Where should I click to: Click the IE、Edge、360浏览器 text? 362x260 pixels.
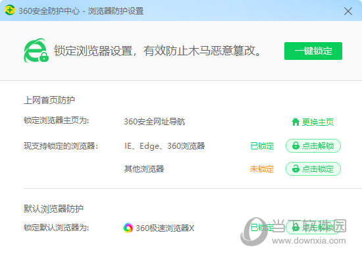165,146
